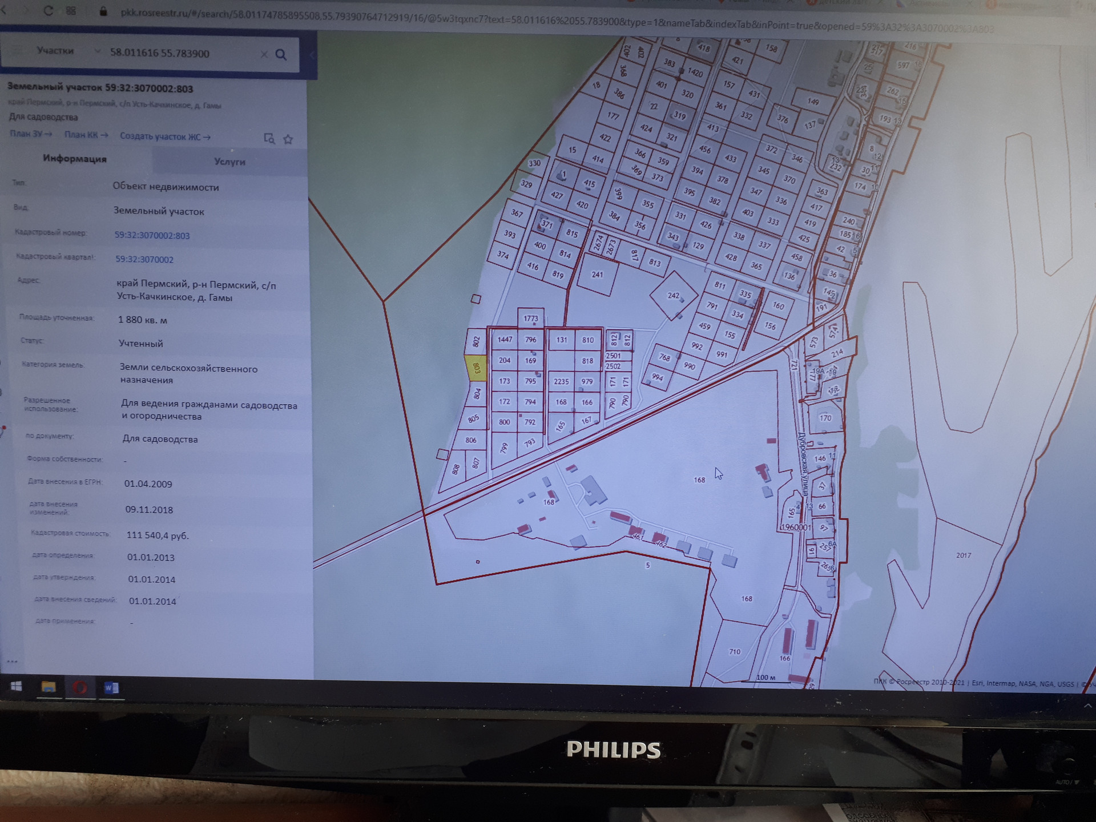Viewport: 1096px width, 822px height.
Task: Click Создать участок ЖС link
Action: 164,136
